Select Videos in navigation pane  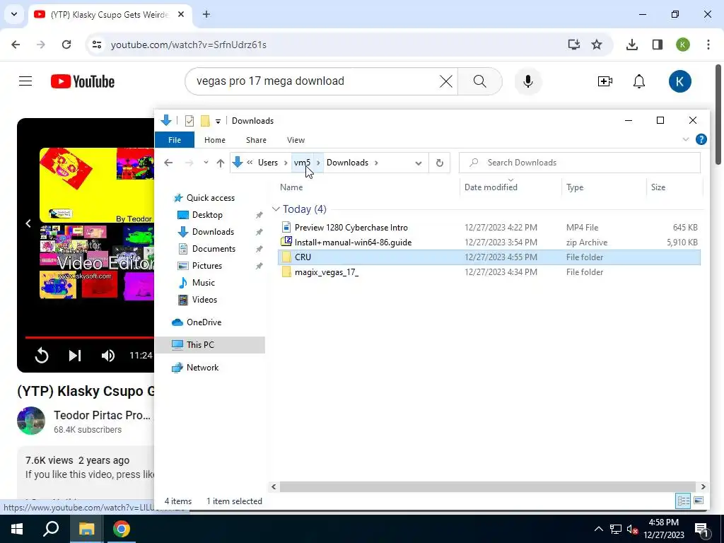204,300
